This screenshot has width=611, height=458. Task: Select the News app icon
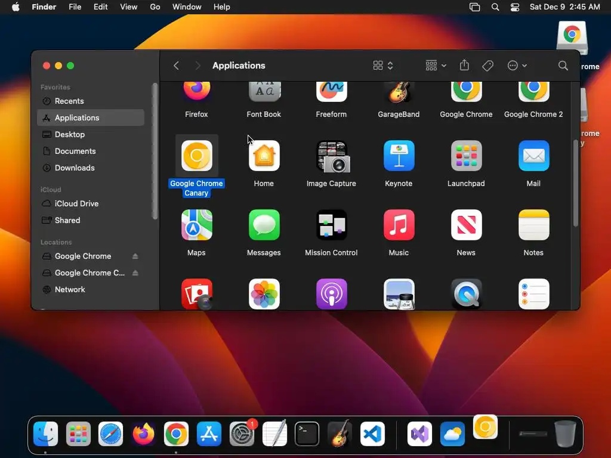[466, 225]
